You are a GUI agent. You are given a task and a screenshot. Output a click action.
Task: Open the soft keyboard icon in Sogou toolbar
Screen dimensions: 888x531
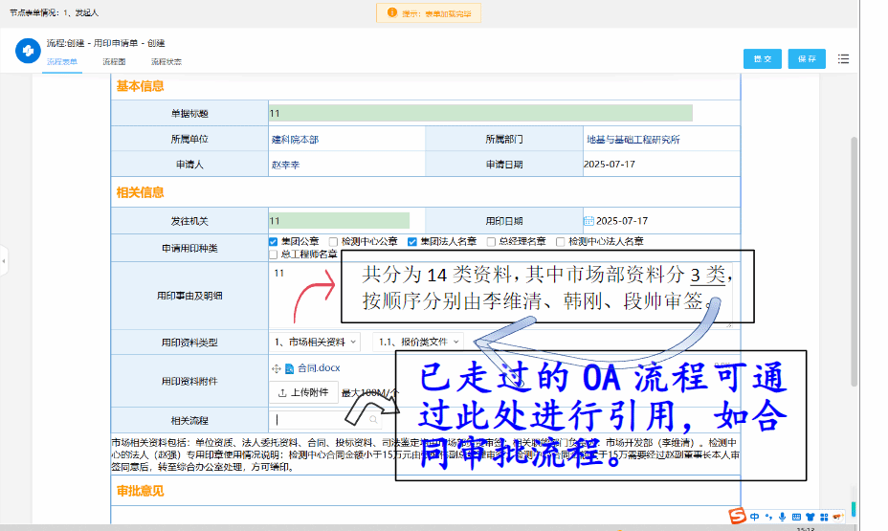pos(796,517)
